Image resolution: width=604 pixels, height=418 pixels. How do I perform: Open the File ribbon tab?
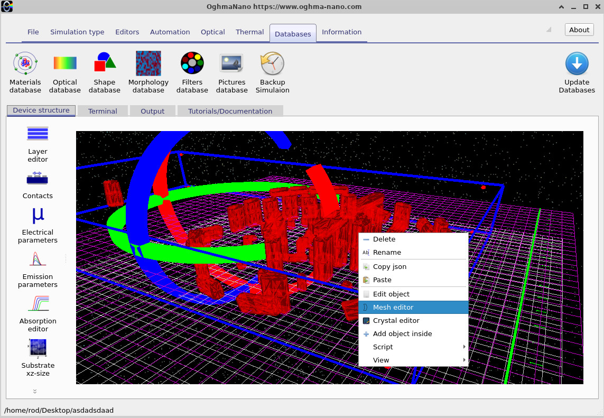point(33,32)
